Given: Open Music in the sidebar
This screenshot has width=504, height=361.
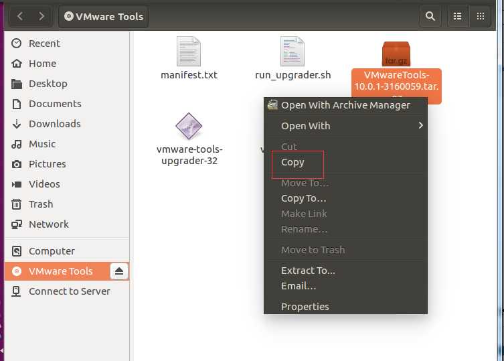Looking at the screenshot, I should coord(66,144).
